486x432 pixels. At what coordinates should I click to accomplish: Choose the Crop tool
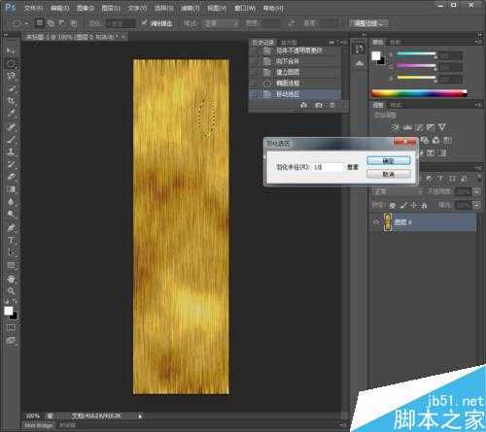11,101
